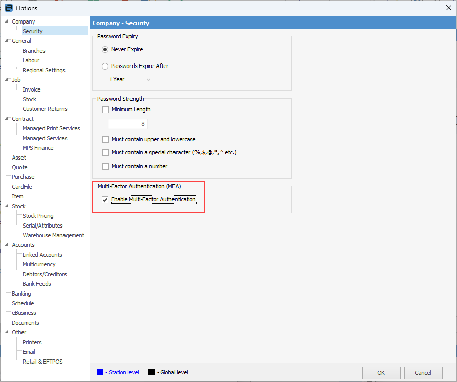Open Debtors/Creditors options
Image resolution: width=457 pixels, height=382 pixels.
coord(45,274)
